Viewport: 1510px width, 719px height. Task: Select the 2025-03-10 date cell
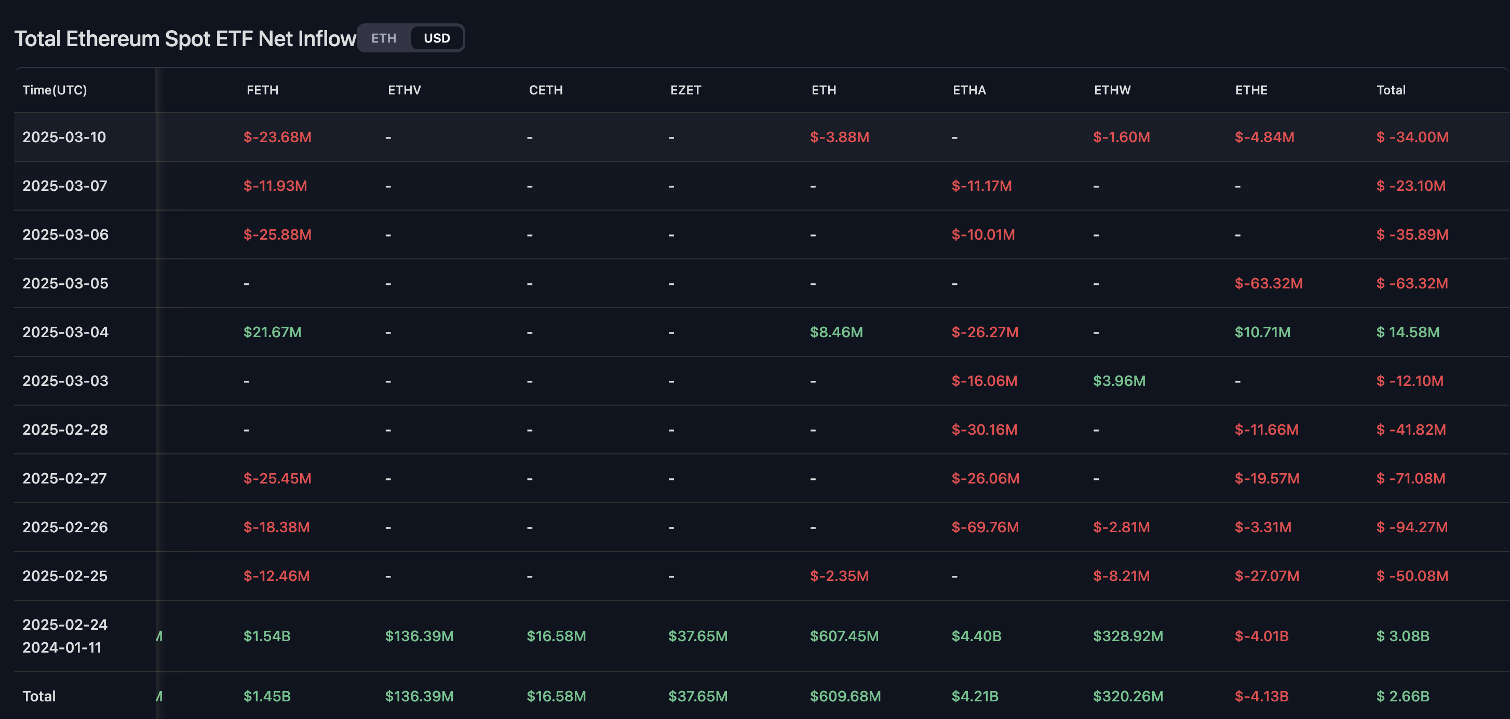64,137
